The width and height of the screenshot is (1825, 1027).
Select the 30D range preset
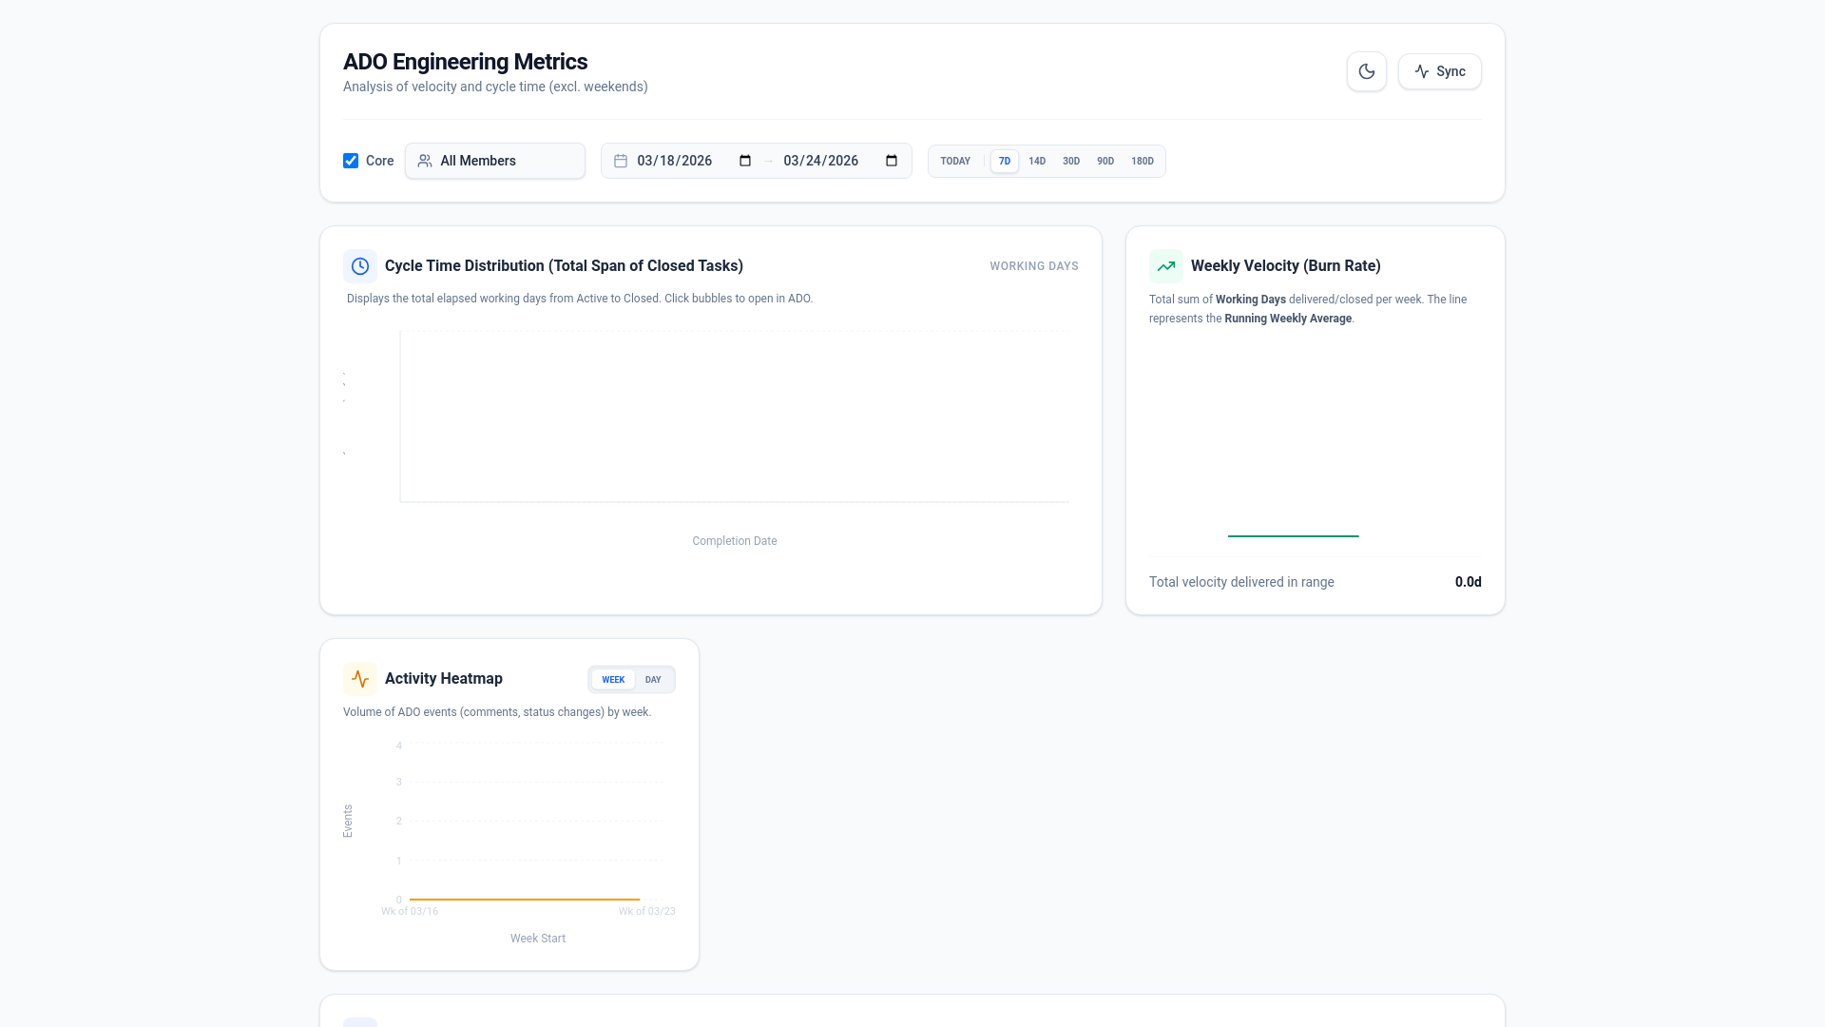coord(1071,162)
